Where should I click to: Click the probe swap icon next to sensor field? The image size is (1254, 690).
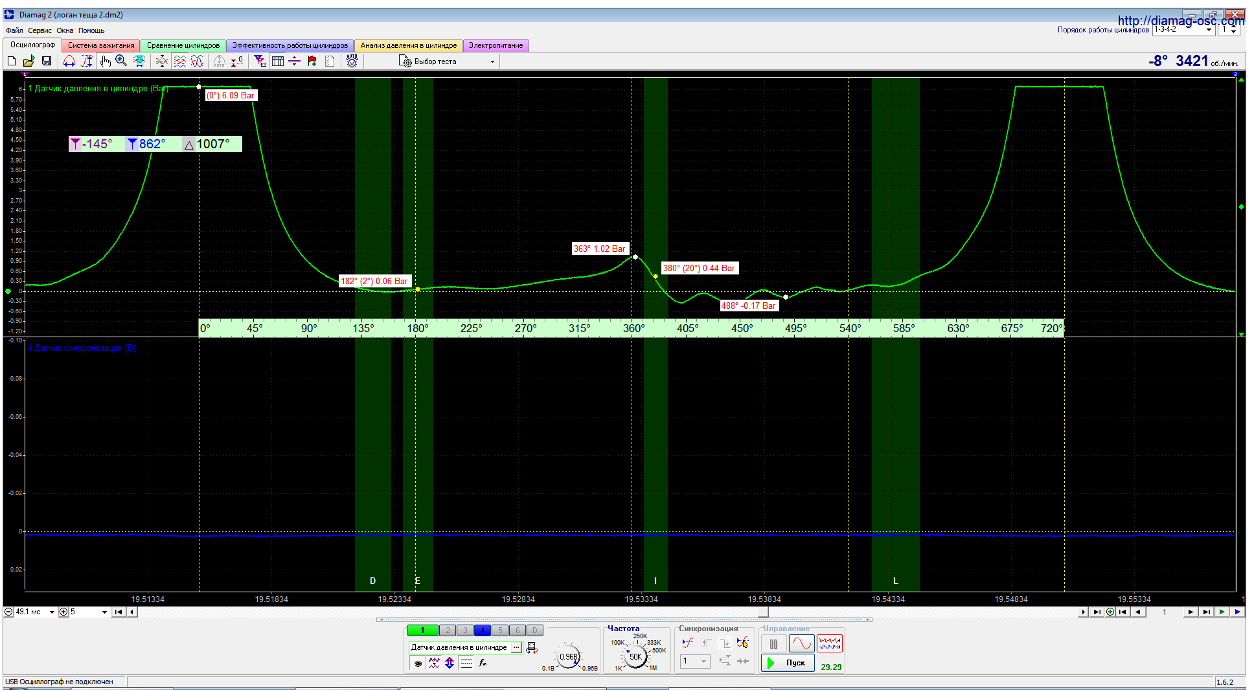(532, 647)
